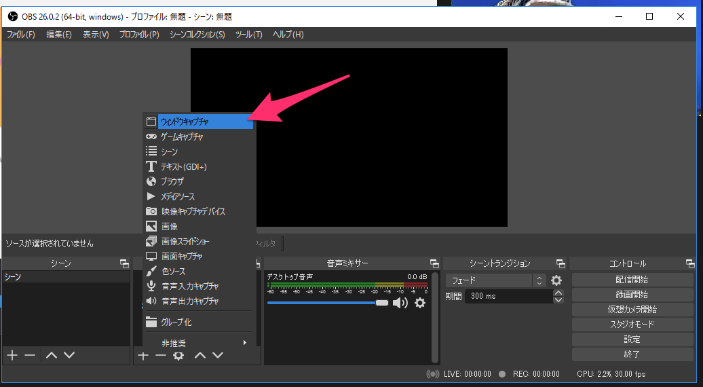703x387 pixels.
Task: Start virtual camera with 仮想カメラ開始
Action: [632, 310]
